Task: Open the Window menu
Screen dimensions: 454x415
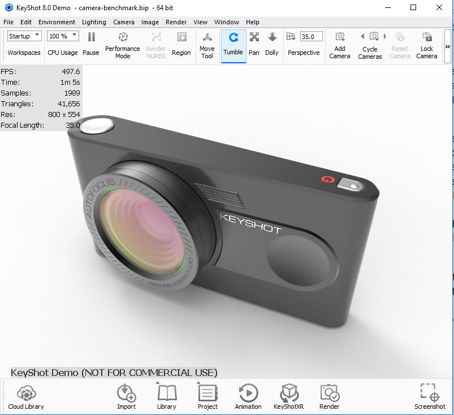Action: pos(227,22)
